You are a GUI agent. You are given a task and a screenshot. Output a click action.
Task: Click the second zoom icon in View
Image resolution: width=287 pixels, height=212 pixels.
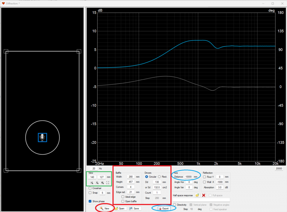[x=97, y=182]
